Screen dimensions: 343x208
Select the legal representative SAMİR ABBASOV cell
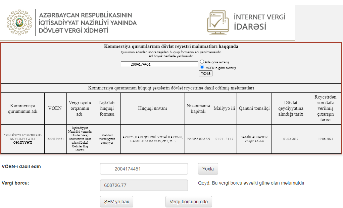point(254,139)
